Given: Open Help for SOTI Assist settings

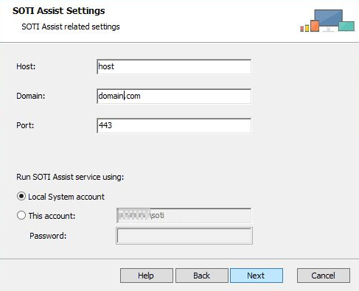Looking at the screenshot, I should coord(147,276).
